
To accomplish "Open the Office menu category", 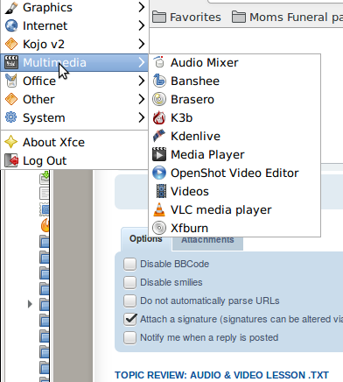I will point(74,81).
